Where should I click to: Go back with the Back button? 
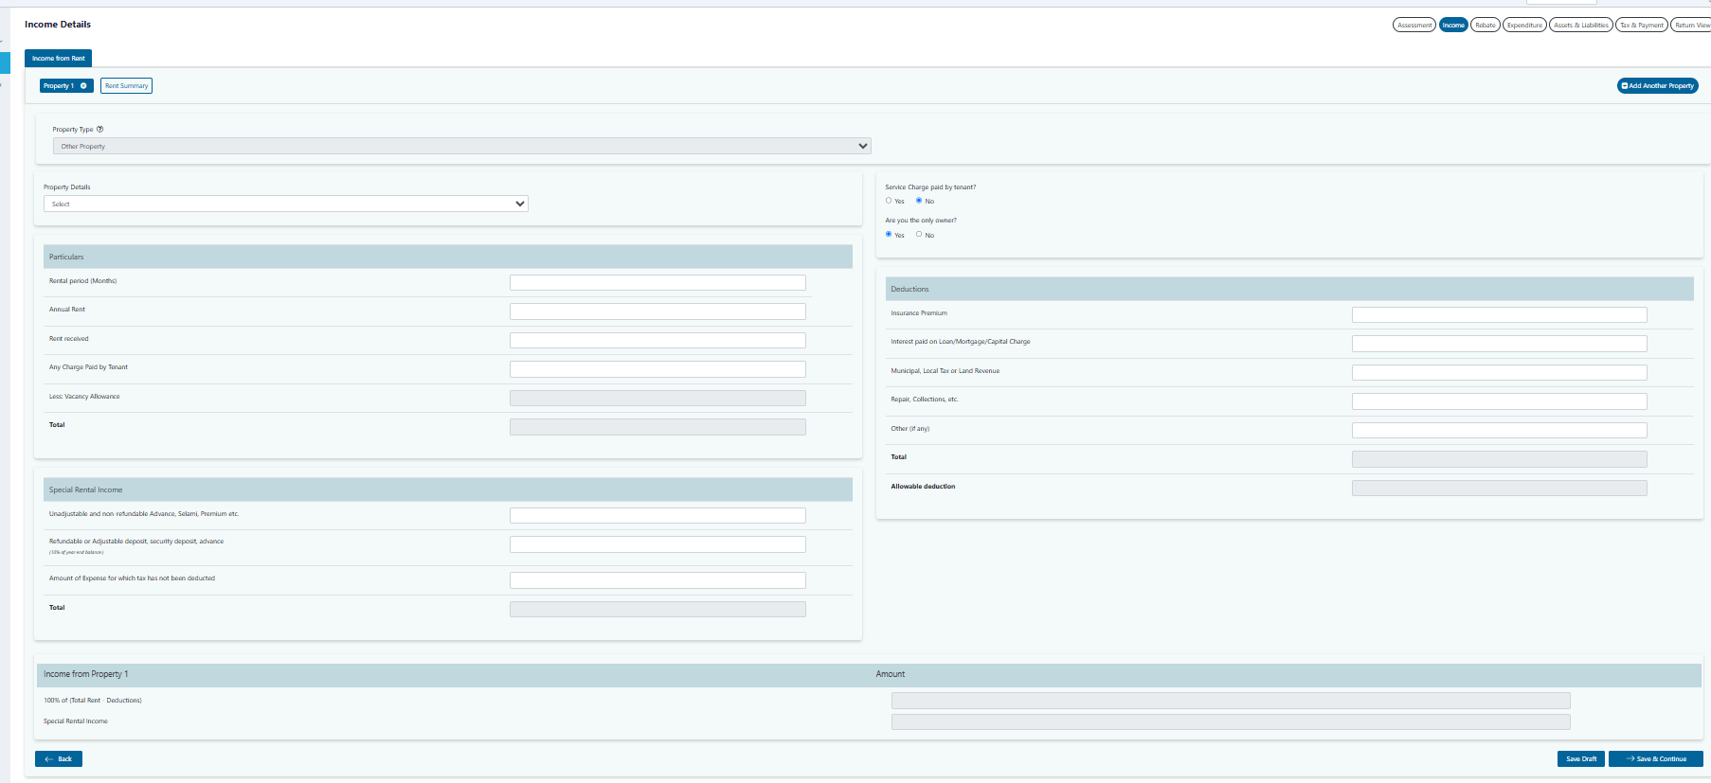pyautogui.click(x=59, y=758)
